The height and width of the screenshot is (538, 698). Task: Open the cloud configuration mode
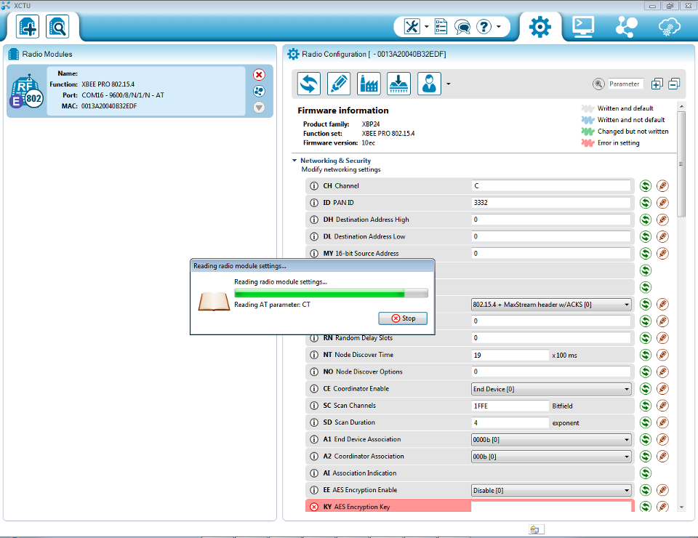pyautogui.click(x=669, y=27)
